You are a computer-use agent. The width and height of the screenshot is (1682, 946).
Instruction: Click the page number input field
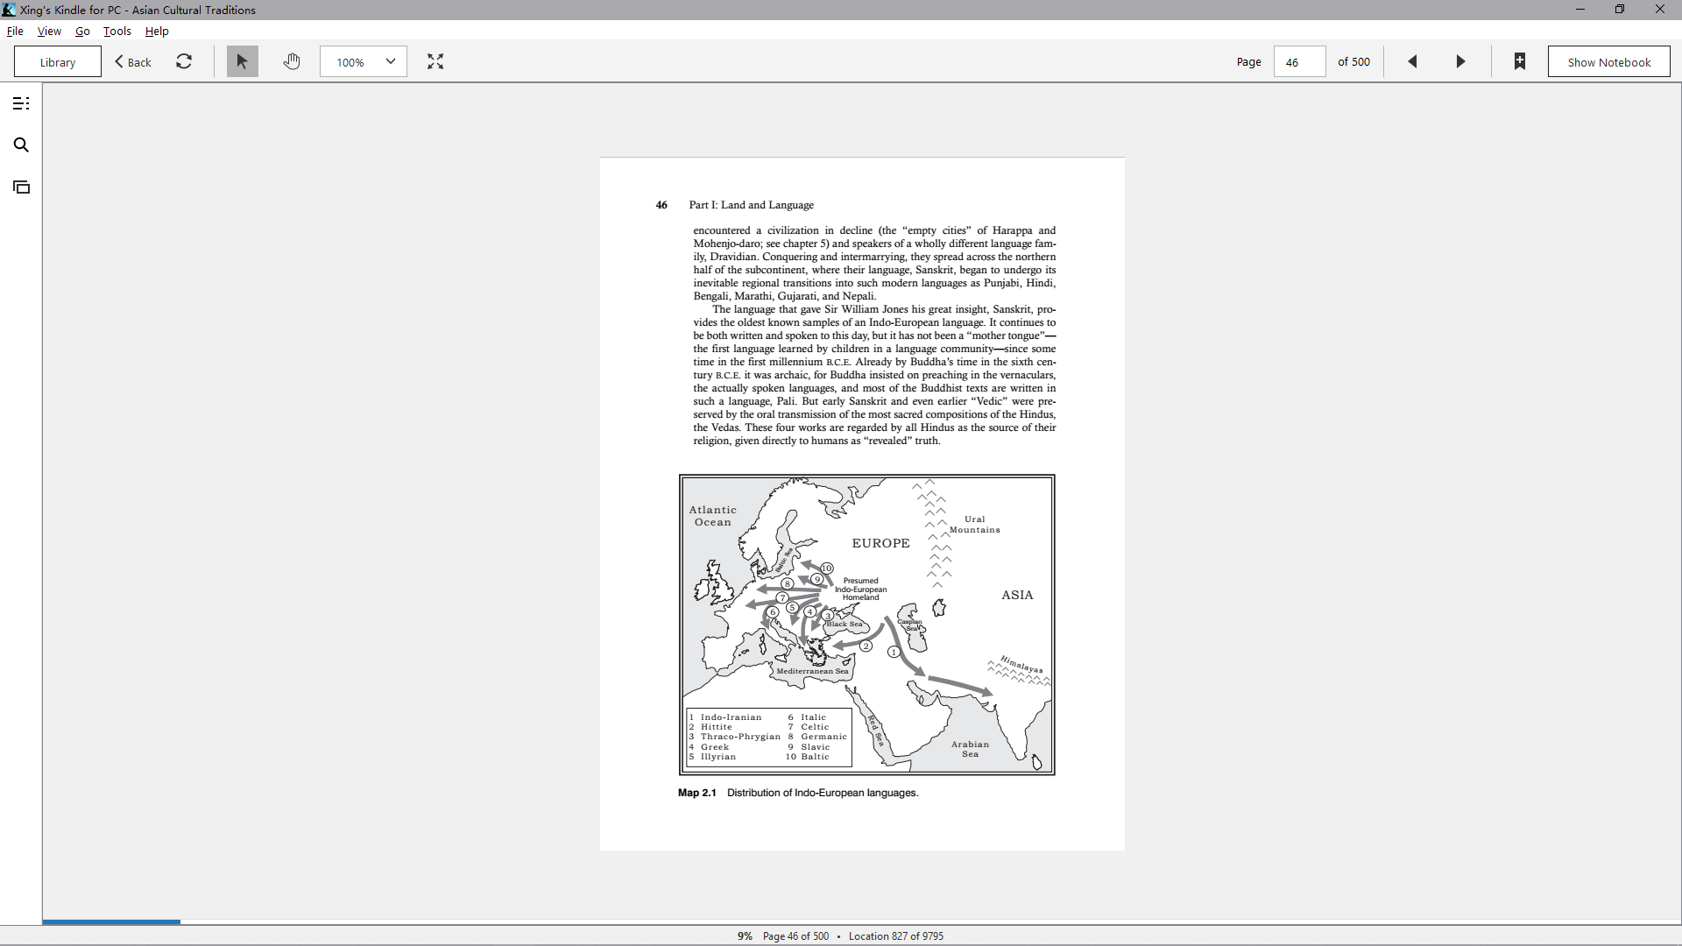pyautogui.click(x=1300, y=61)
